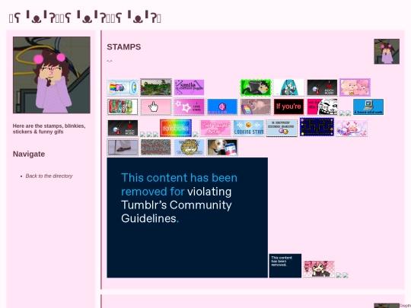The width and height of the screenshot is (411, 308).
Task: Open the sidebar profile picture
Action: coord(52,75)
